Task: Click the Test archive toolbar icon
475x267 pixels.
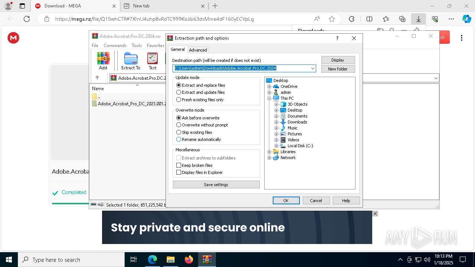Action: pyautogui.click(x=153, y=61)
